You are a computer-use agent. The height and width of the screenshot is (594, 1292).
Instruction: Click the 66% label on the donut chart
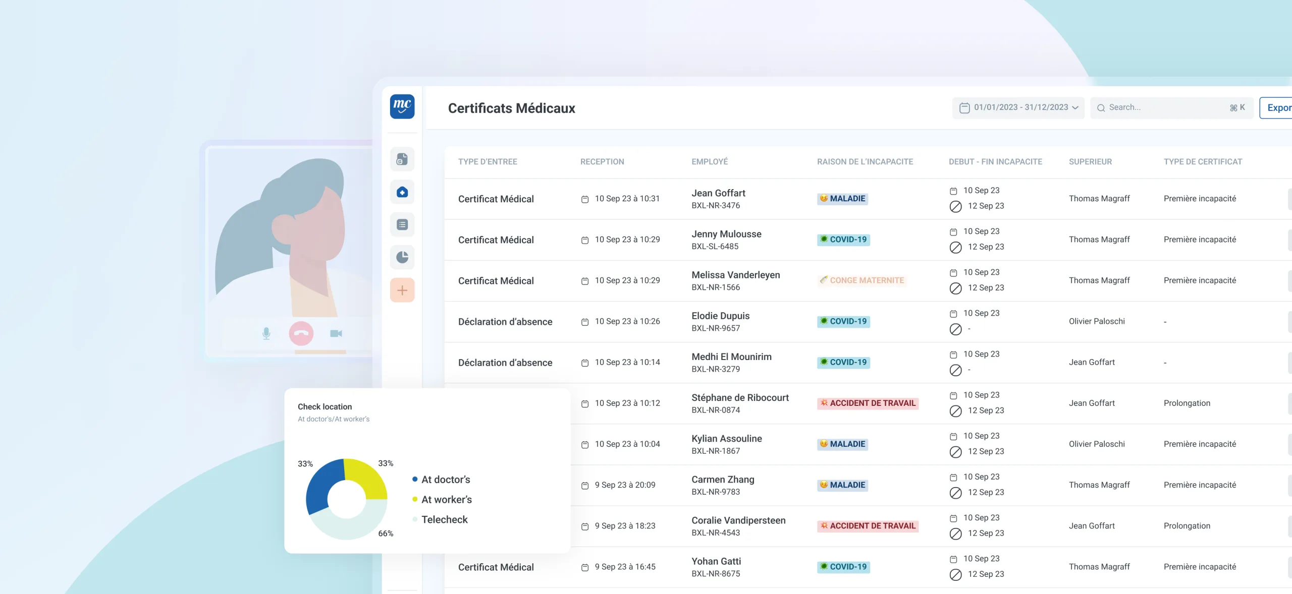[386, 533]
